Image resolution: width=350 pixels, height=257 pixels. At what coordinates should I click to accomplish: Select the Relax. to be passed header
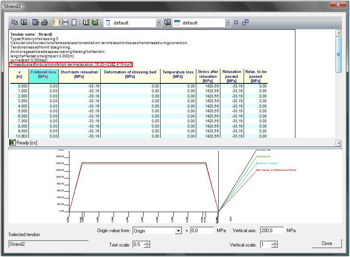(256, 76)
